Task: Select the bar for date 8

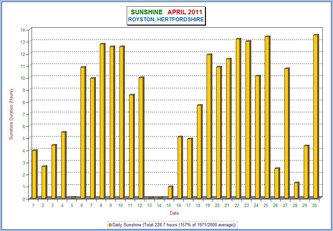Action: pos(102,121)
